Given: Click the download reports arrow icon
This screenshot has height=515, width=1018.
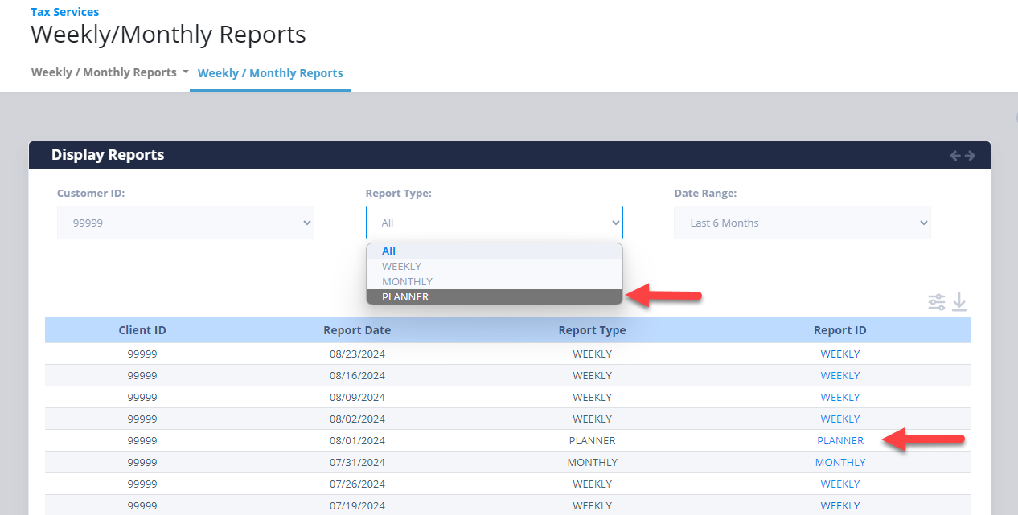Looking at the screenshot, I should tap(959, 302).
